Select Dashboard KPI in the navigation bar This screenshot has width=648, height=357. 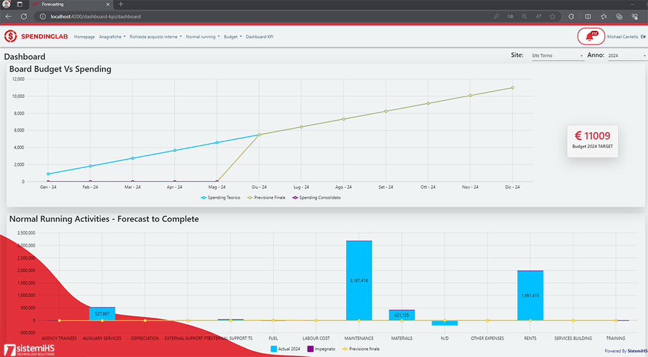point(259,37)
